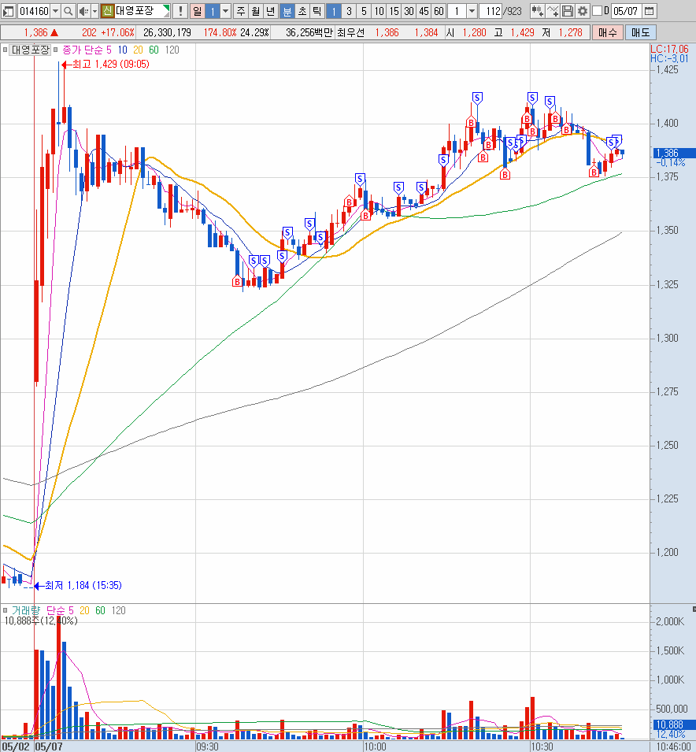Open chart settings gear icon
The width and height of the screenshot is (696, 752).
point(582,11)
